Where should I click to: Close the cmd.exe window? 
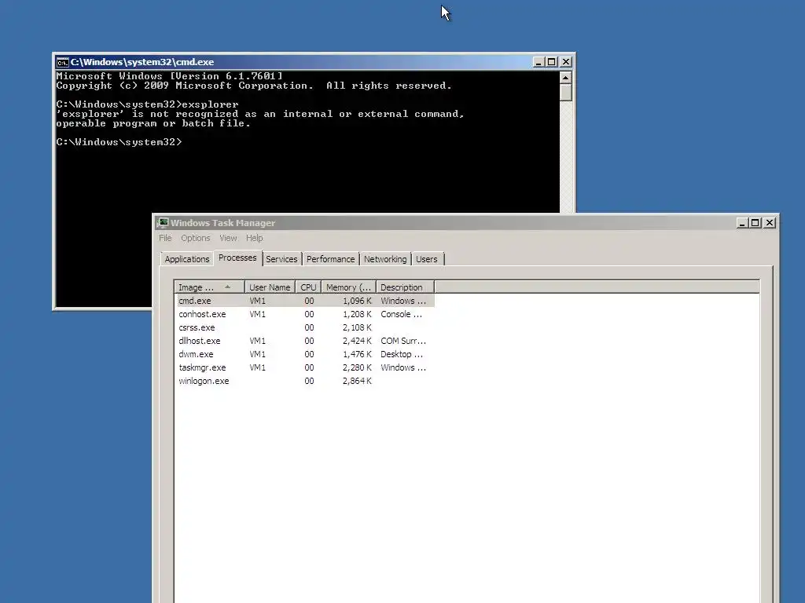point(566,62)
